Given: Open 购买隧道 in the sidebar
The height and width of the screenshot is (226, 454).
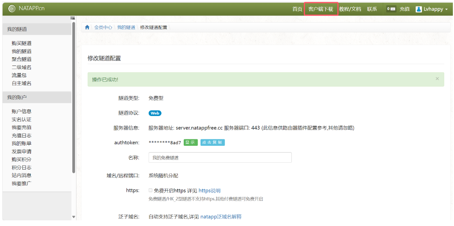Looking at the screenshot, I should pyautogui.click(x=21, y=43).
